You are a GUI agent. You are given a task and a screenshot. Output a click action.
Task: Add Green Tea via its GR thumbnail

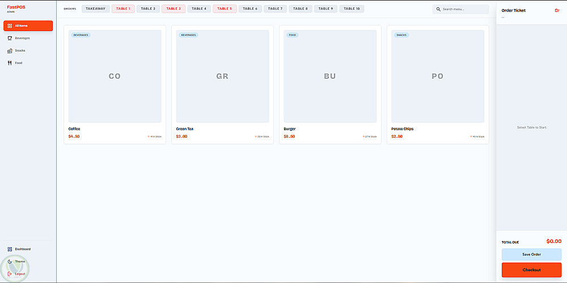point(222,76)
